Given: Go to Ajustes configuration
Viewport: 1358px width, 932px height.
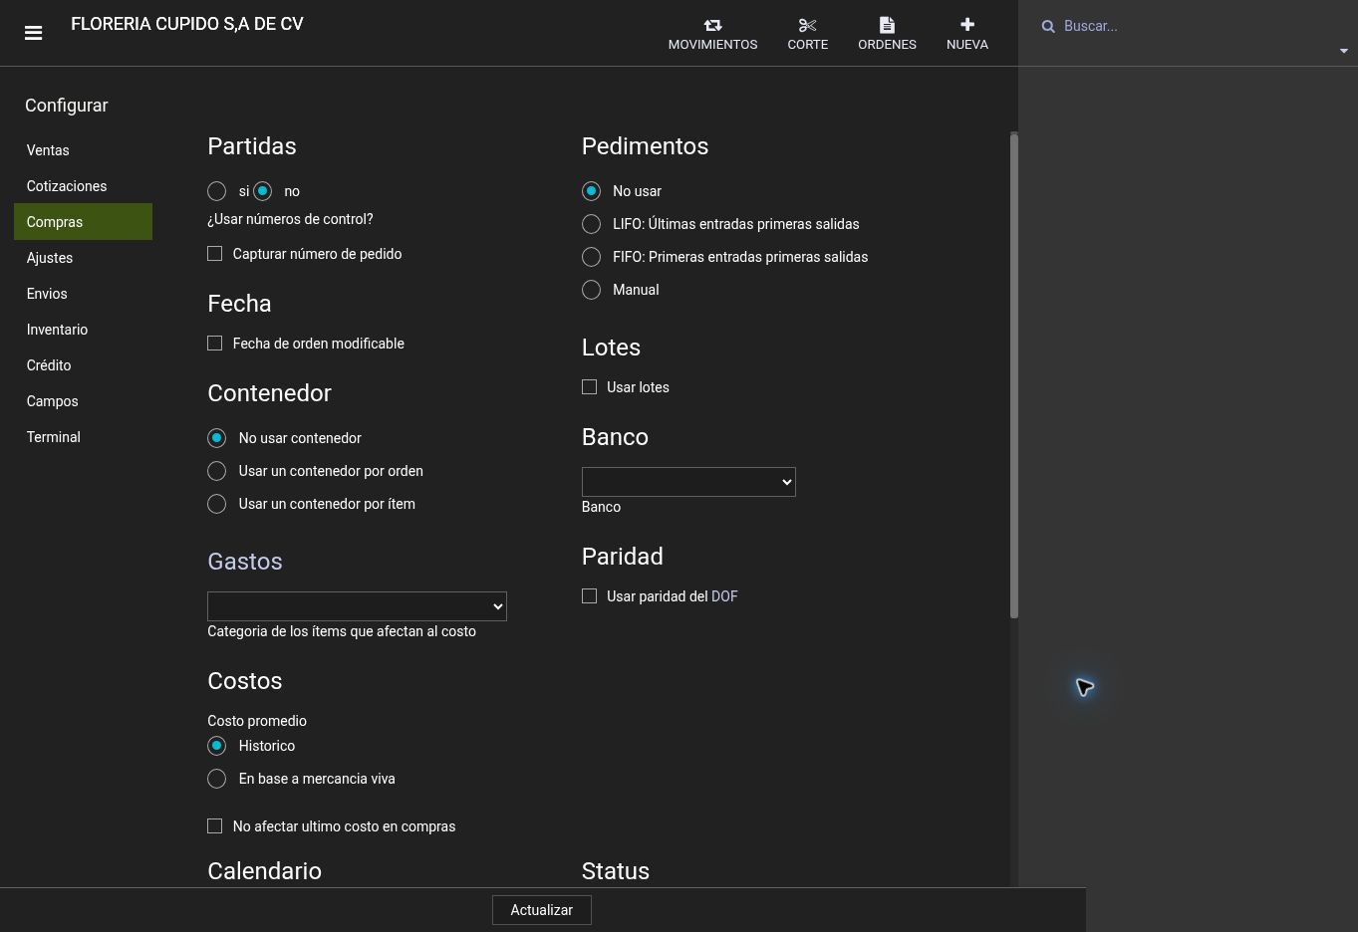Looking at the screenshot, I should pyautogui.click(x=84, y=258).
